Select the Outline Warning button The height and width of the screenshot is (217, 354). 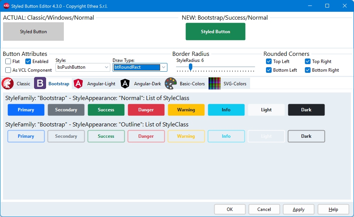(x=186, y=136)
